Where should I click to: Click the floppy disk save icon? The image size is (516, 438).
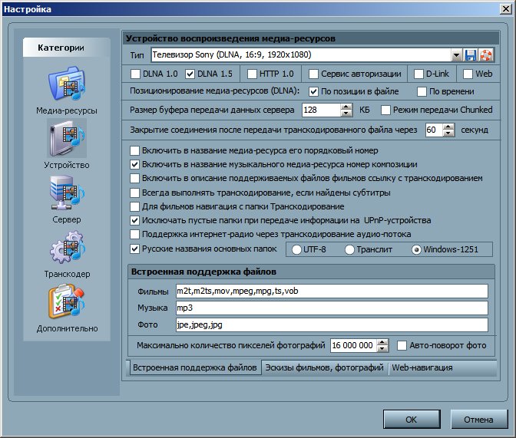point(471,55)
